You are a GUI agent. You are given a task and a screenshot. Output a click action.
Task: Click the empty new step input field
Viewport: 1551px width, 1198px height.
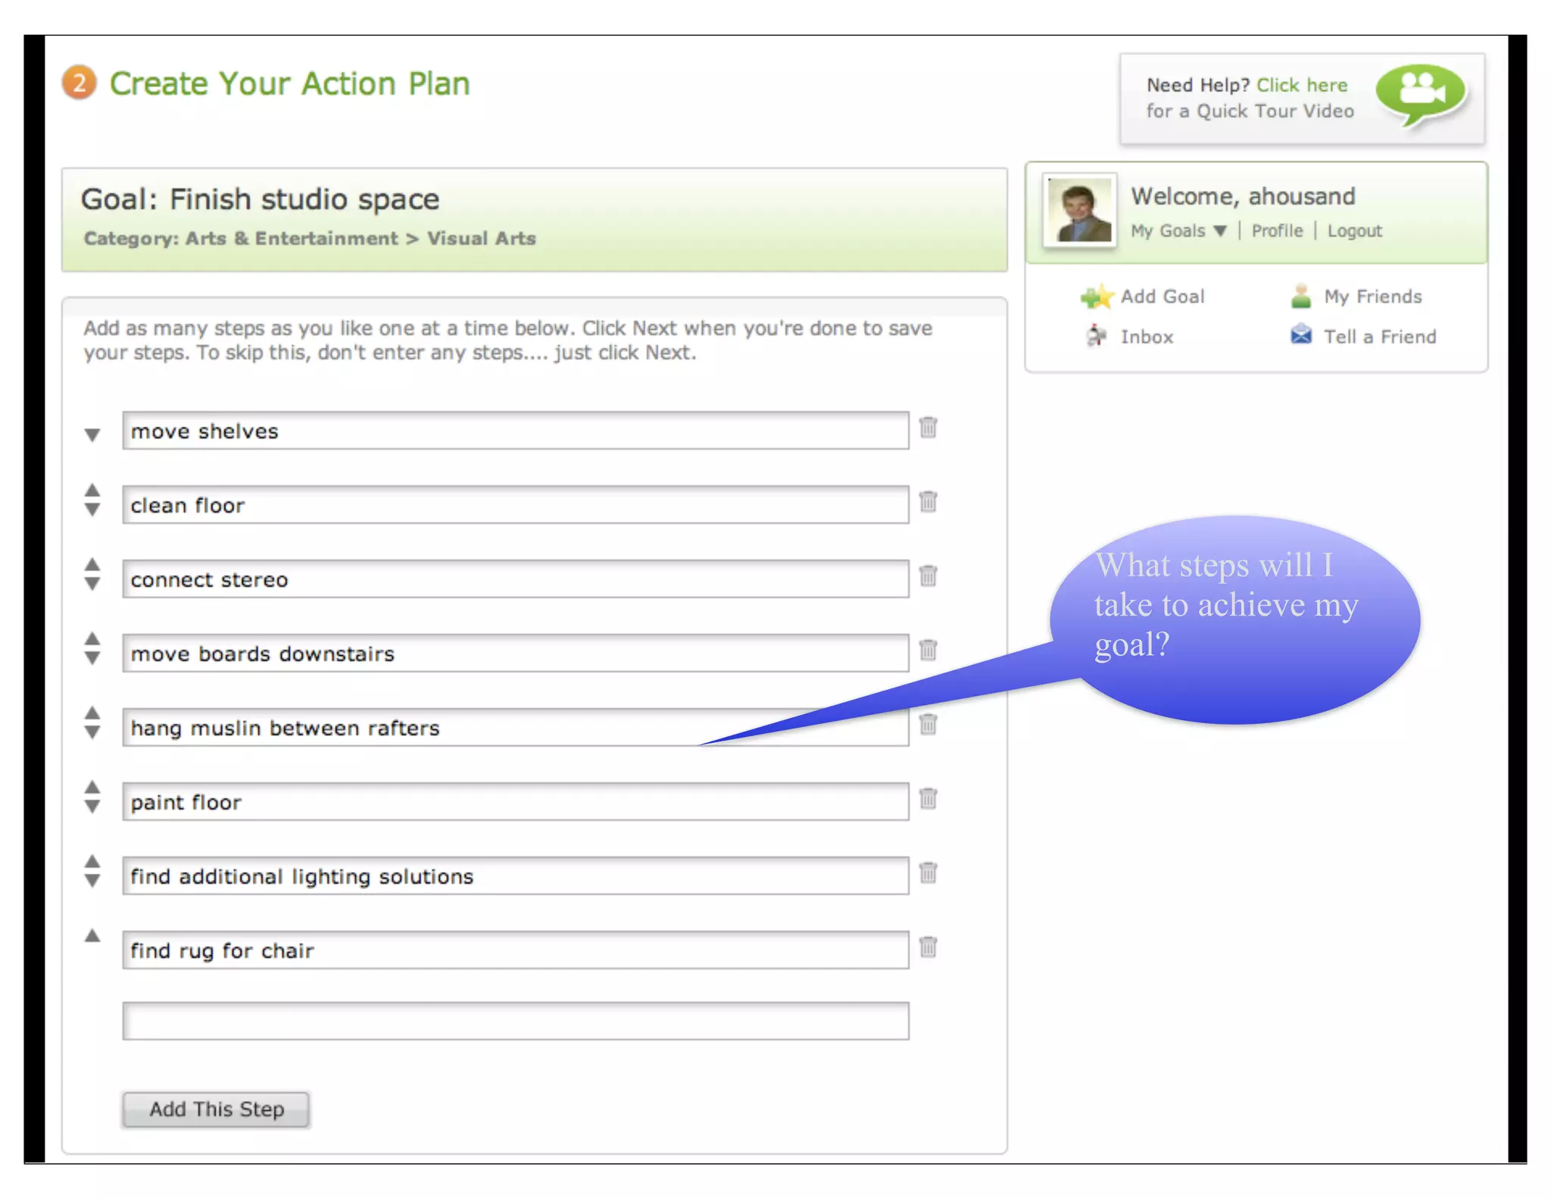click(x=515, y=1021)
